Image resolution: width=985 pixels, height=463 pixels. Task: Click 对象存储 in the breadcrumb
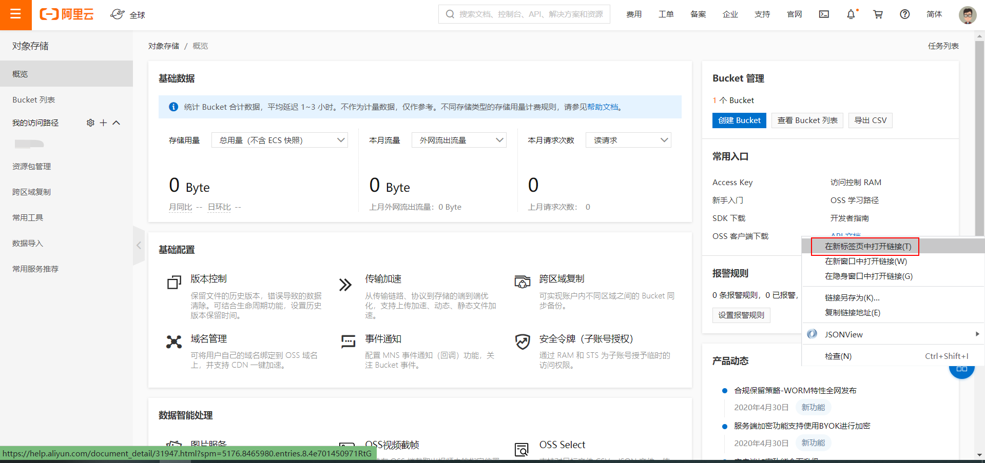(x=164, y=46)
